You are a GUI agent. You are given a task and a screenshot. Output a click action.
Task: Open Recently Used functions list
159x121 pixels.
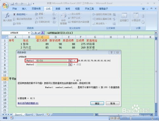[23, 19]
